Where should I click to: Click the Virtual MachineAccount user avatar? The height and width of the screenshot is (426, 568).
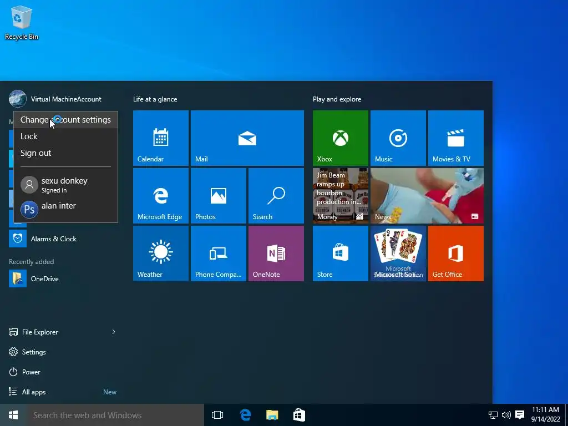(18, 99)
